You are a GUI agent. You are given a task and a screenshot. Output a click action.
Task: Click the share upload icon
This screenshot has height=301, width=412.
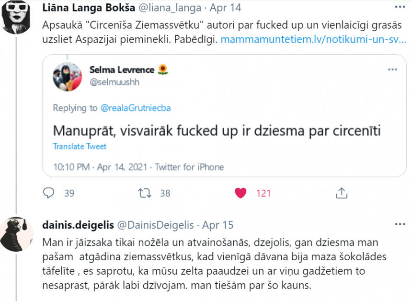(341, 193)
